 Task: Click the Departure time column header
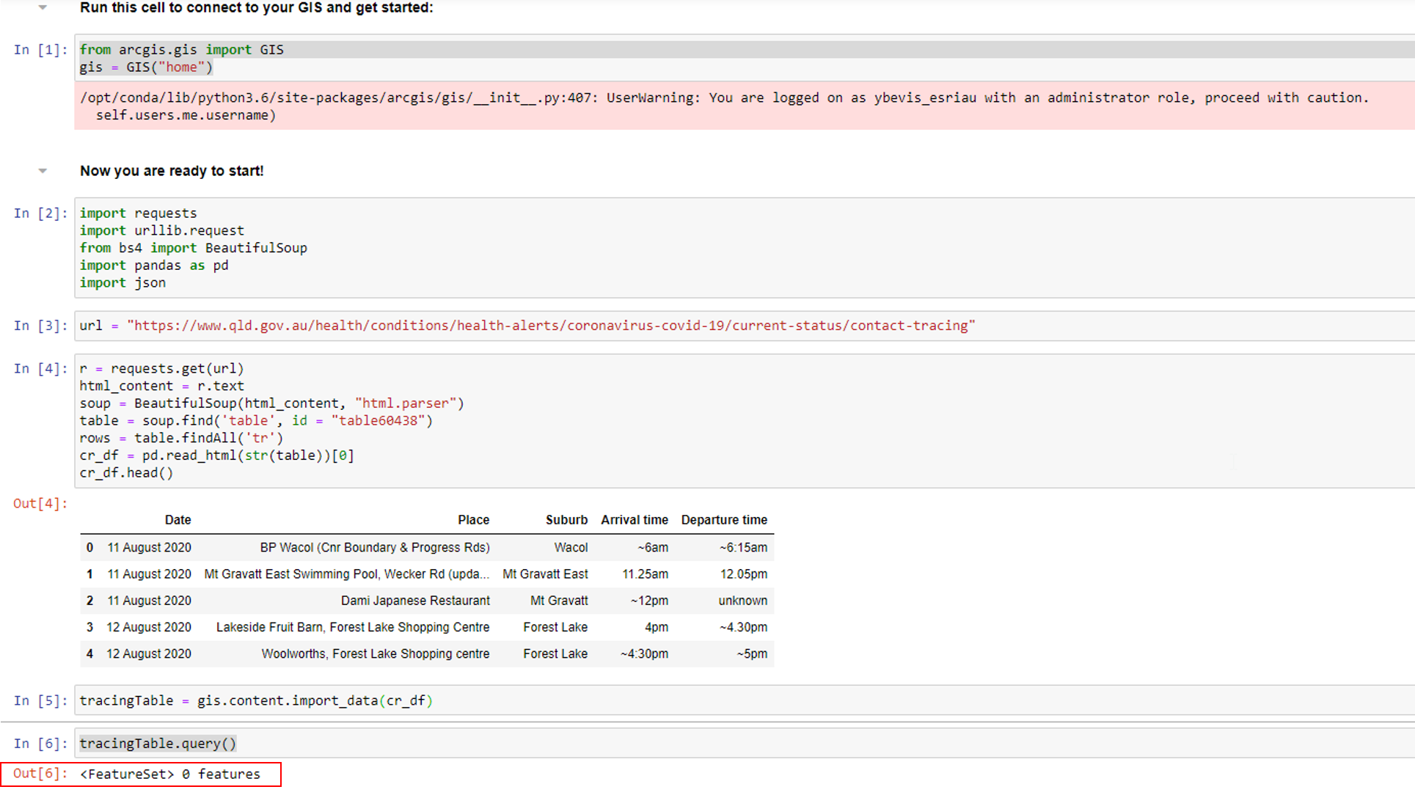pyautogui.click(x=724, y=520)
